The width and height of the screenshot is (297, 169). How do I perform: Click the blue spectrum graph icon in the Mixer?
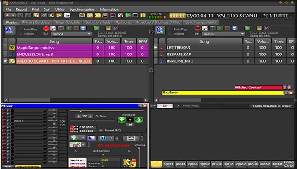pyautogui.click(x=92, y=138)
